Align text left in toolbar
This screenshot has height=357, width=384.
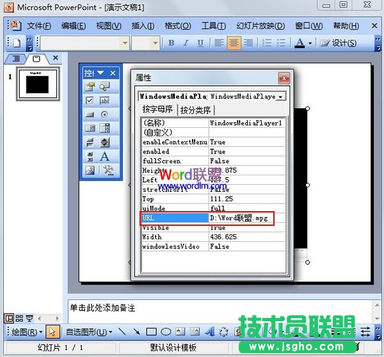[219, 43]
